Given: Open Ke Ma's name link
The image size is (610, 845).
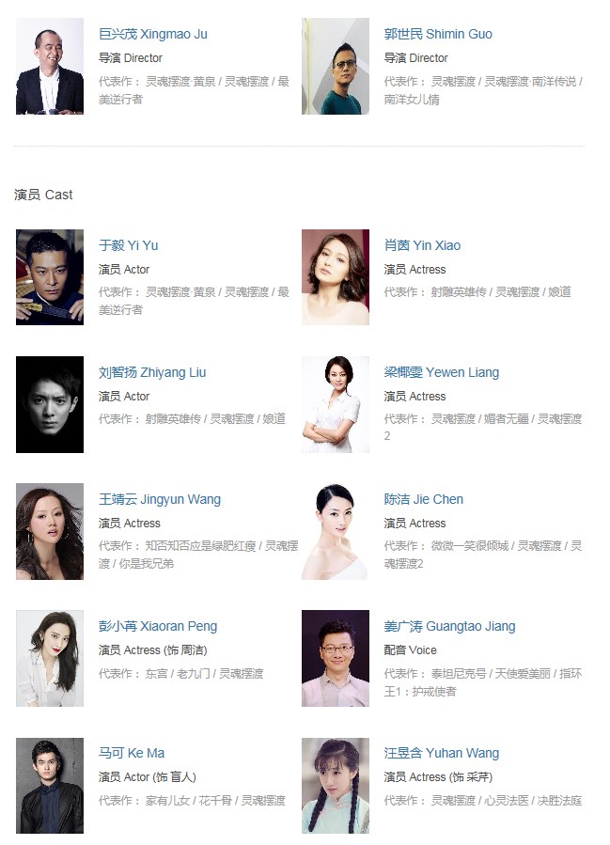Looking at the screenshot, I should (x=132, y=753).
